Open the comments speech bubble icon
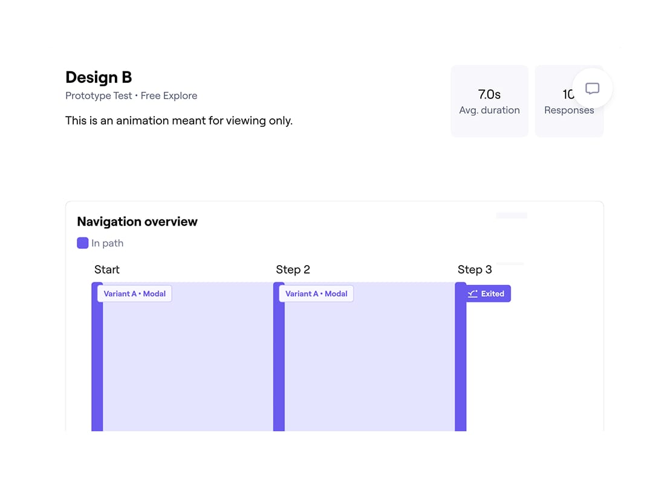 pyautogui.click(x=592, y=89)
